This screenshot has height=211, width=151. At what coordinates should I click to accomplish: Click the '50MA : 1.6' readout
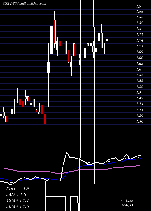pyautogui.click(x=18, y=206)
